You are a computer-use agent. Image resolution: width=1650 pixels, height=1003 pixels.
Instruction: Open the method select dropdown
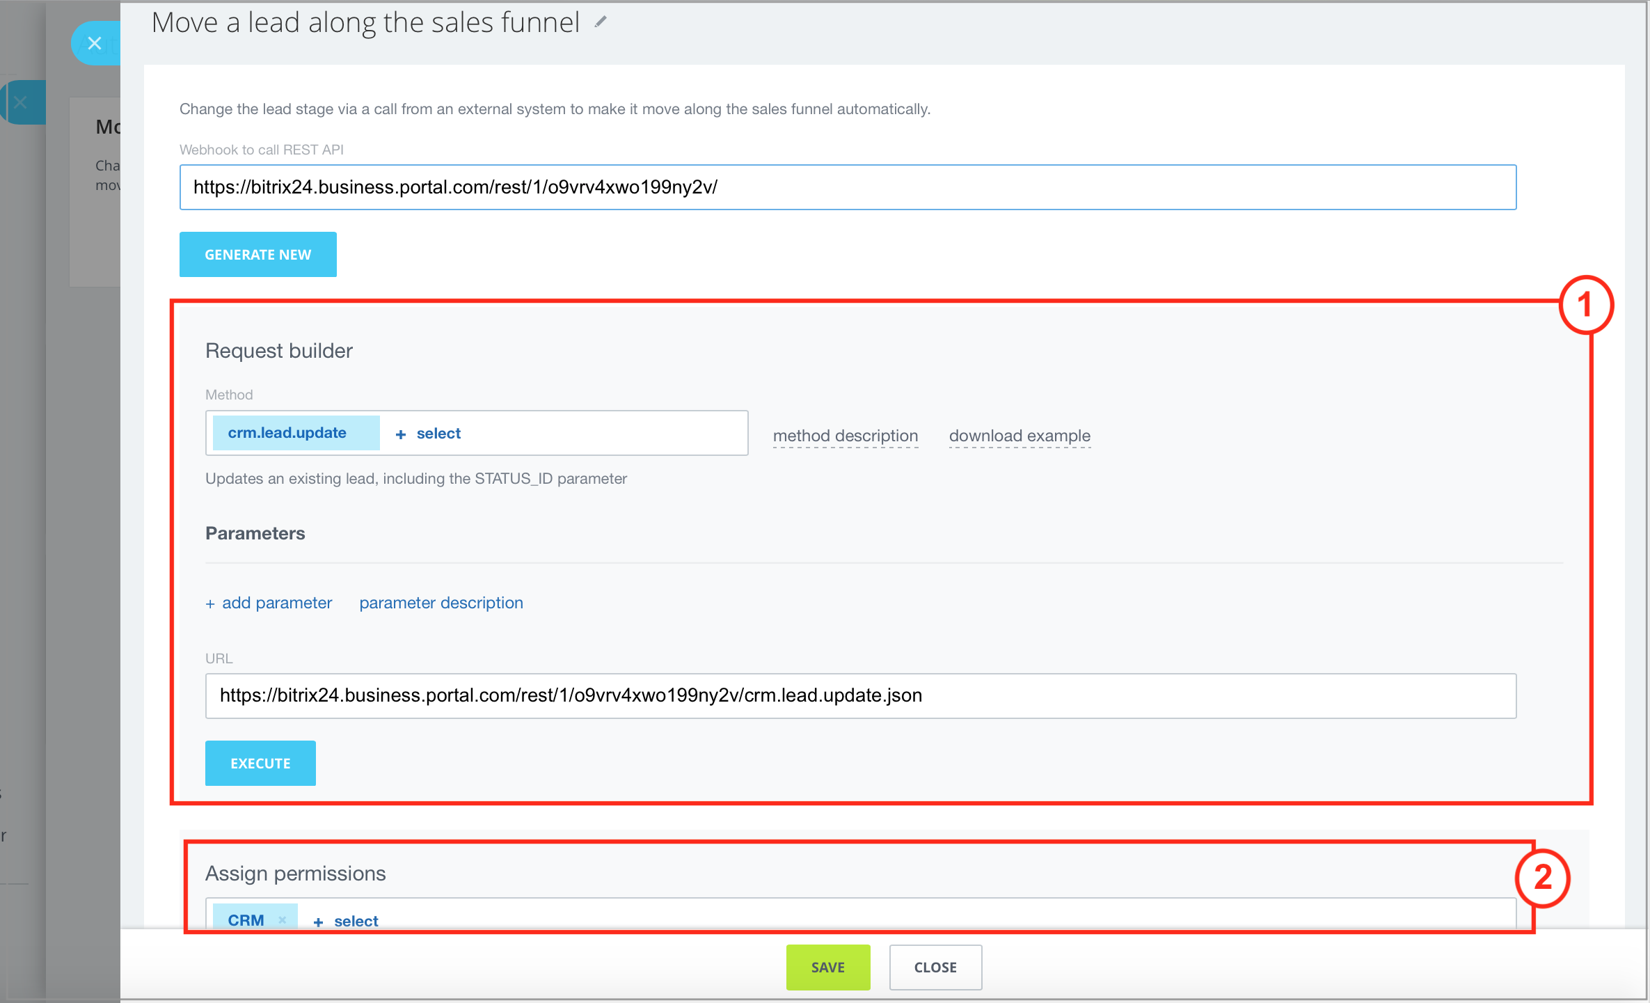pos(438,434)
